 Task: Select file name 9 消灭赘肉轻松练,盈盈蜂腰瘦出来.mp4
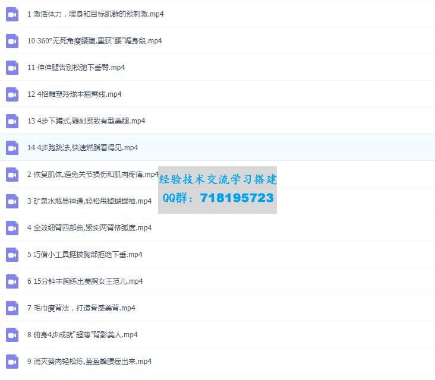89,362
